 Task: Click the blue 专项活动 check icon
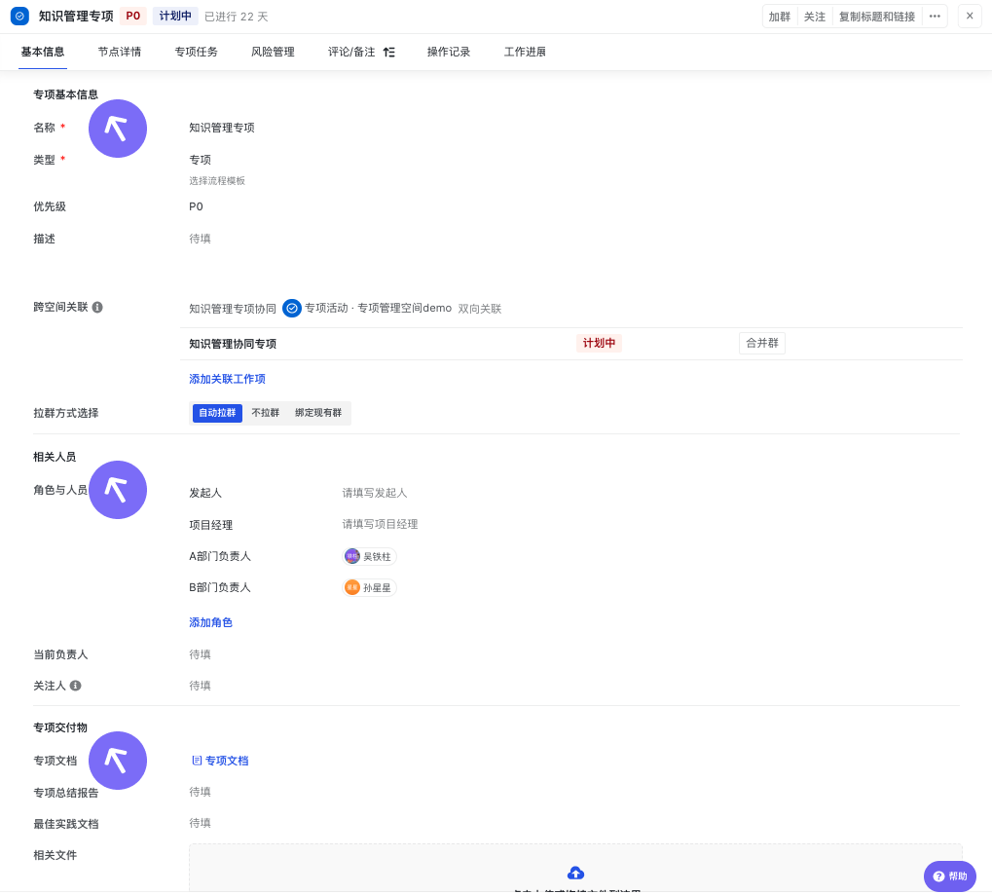[x=292, y=308]
